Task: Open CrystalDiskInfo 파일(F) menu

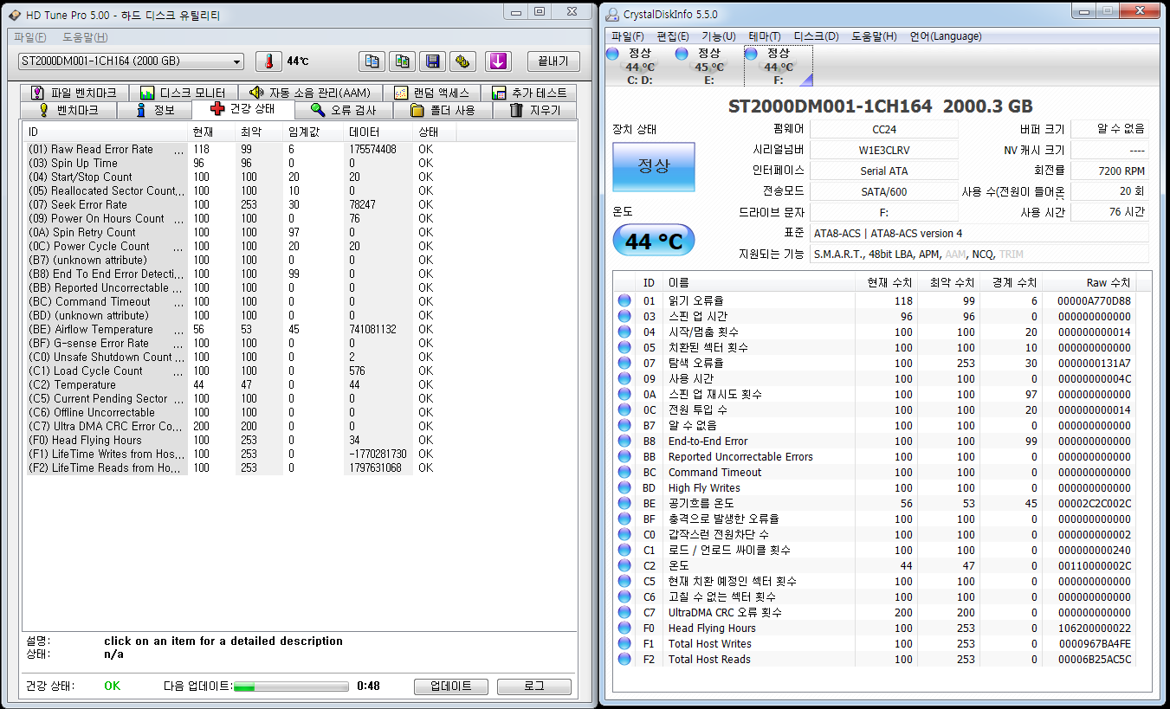Action: [628, 36]
